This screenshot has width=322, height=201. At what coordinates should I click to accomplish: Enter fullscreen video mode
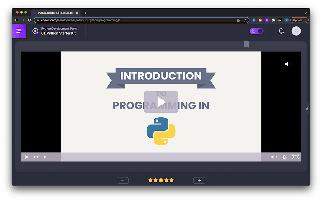[295, 157]
